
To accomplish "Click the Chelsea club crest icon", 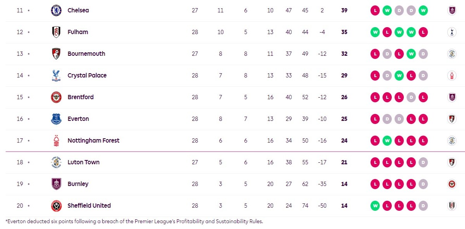I will pyautogui.click(x=56, y=10).
